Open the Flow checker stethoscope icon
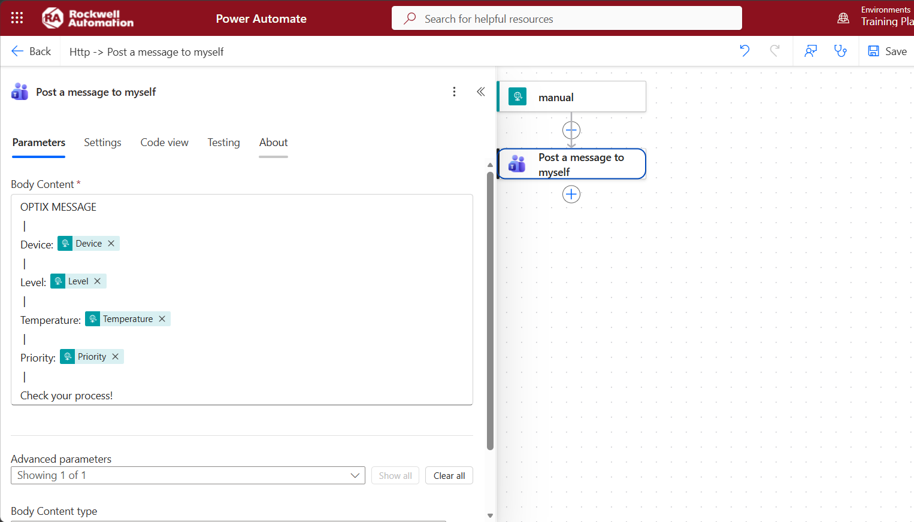This screenshot has height=522, width=914. (841, 51)
